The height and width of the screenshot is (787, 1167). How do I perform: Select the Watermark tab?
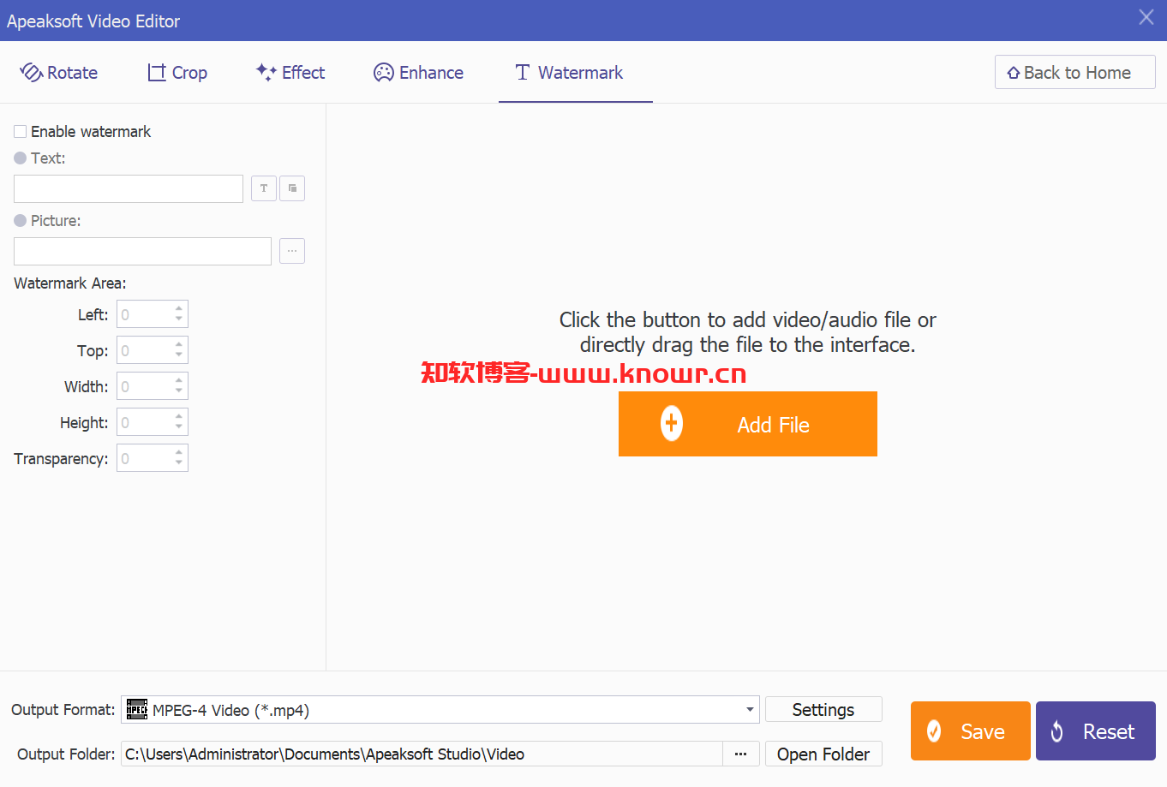[x=569, y=73]
